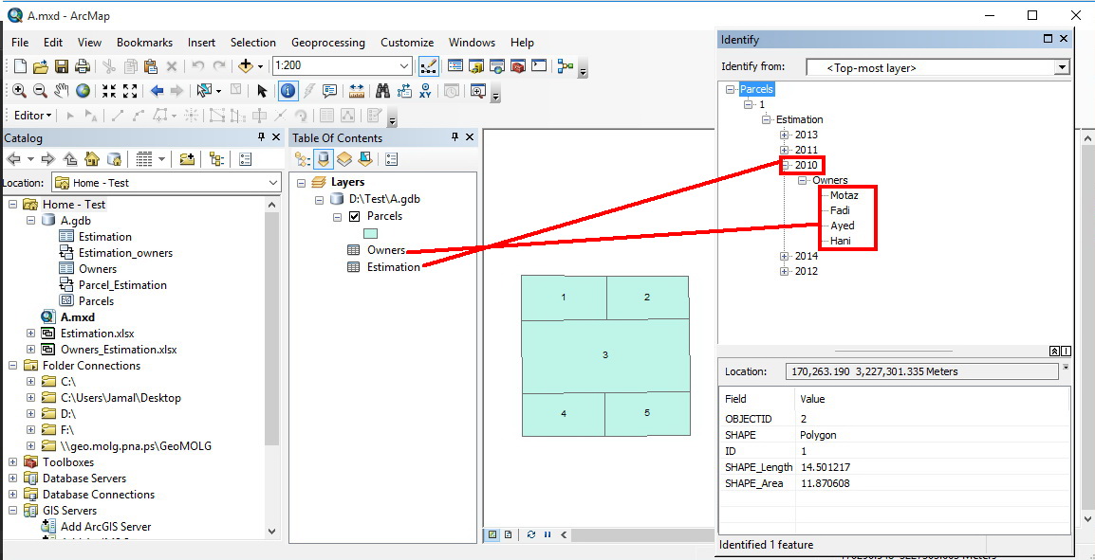
Task: Select A.mxd in the Catalog tree
Action: click(78, 317)
